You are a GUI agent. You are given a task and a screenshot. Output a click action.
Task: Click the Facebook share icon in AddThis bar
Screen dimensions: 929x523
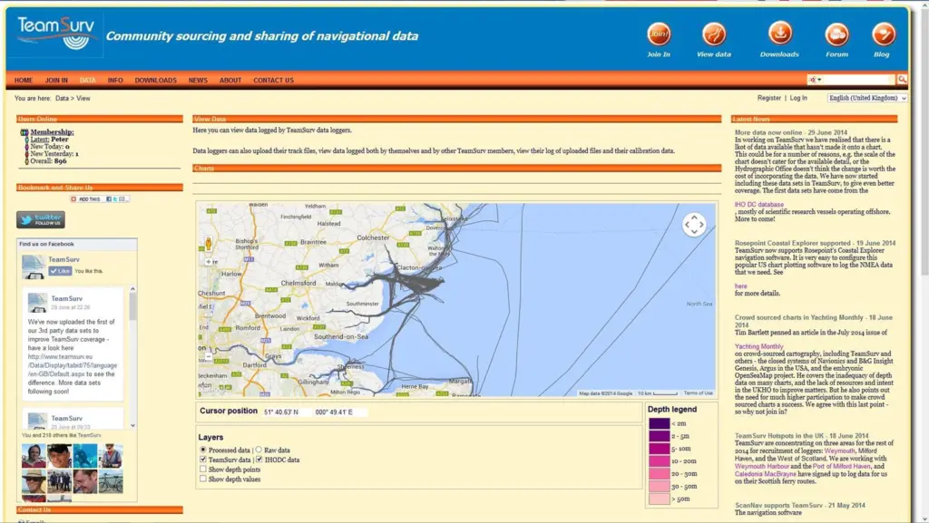109,199
